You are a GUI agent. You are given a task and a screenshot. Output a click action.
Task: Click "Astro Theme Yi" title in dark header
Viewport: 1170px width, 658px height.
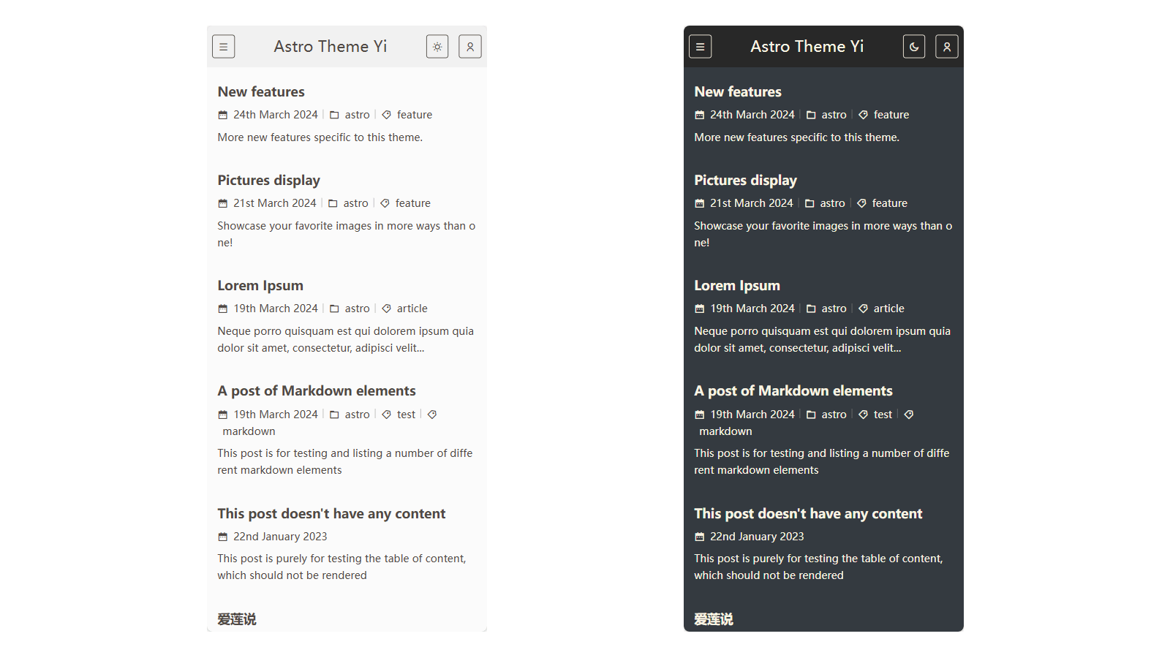pyautogui.click(x=807, y=47)
